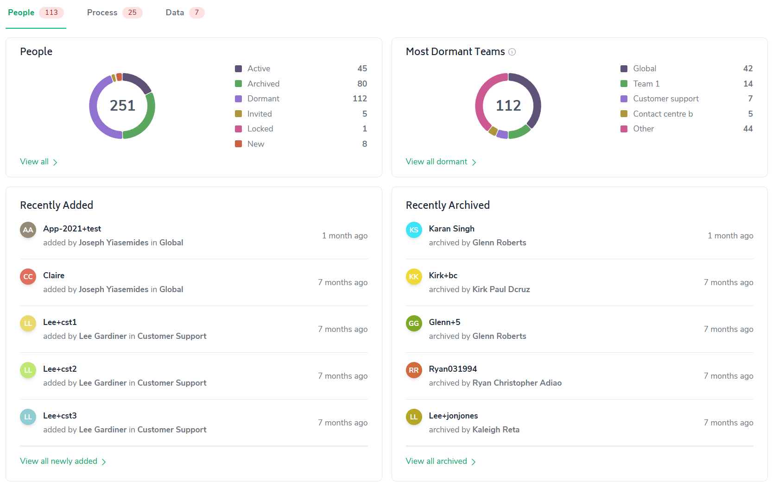Select the Contact centre b legend label
The width and height of the screenshot is (772, 487).
click(663, 114)
